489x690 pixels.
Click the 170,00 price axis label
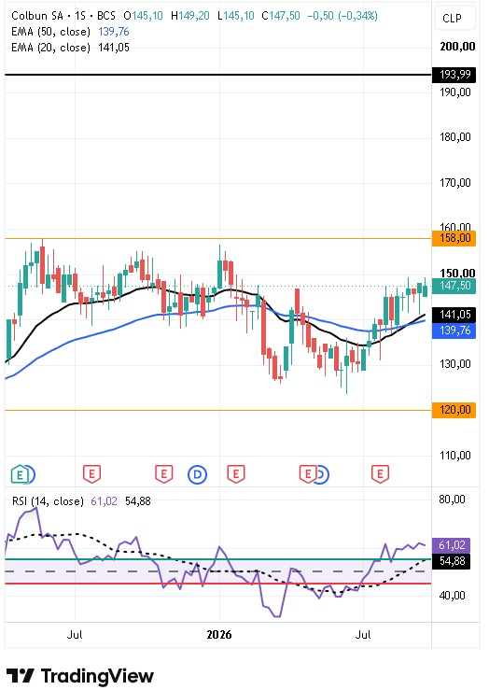pos(455,183)
